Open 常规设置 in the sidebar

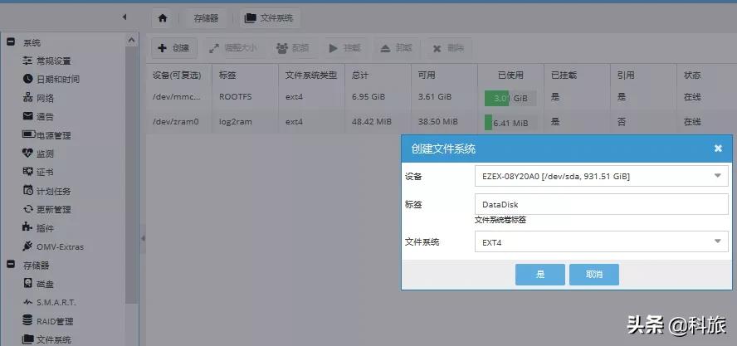click(x=54, y=61)
